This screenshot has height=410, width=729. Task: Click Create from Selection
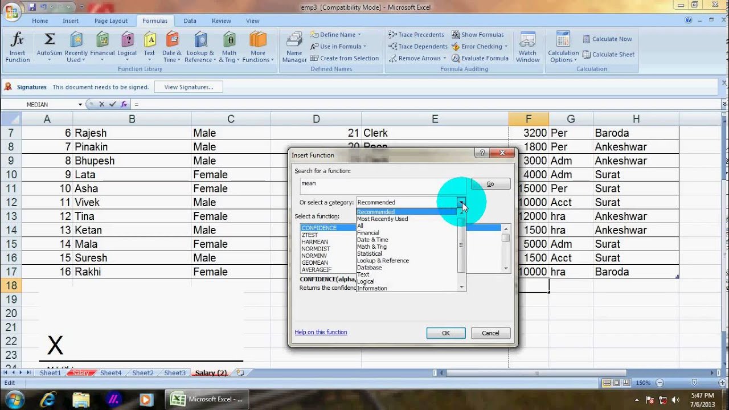[345, 58]
